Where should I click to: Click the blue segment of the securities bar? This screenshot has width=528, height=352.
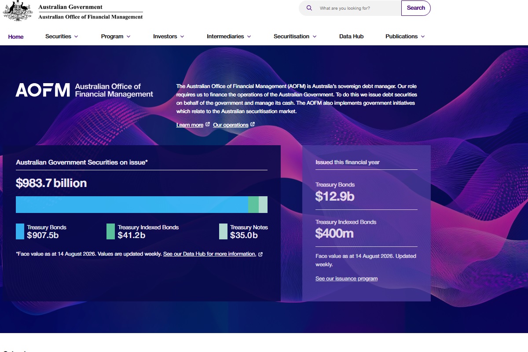click(132, 205)
